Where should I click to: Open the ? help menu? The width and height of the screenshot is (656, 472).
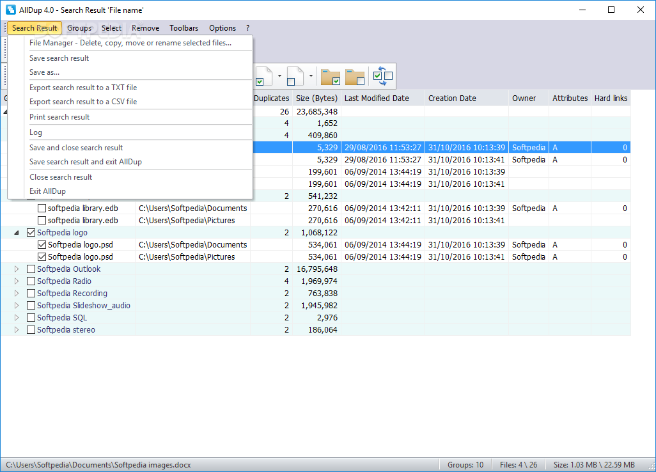coord(247,28)
